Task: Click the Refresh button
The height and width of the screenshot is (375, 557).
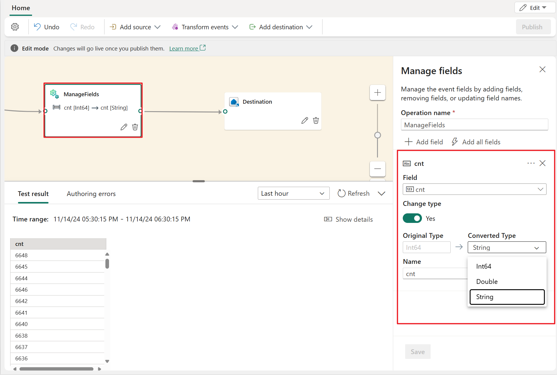Action: click(353, 193)
